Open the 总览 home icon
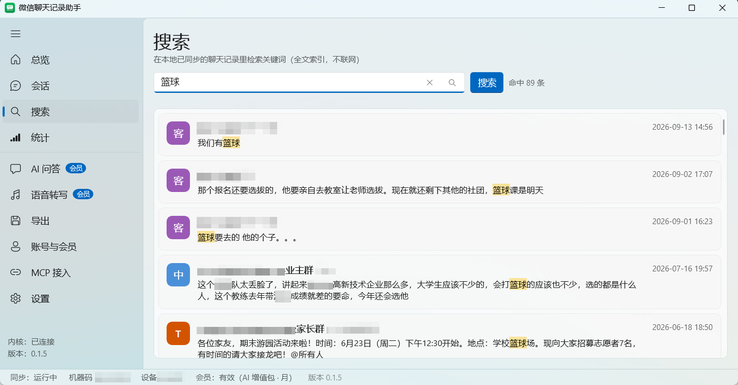The width and height of the screenshot is (738, 385). pos(16,60)
